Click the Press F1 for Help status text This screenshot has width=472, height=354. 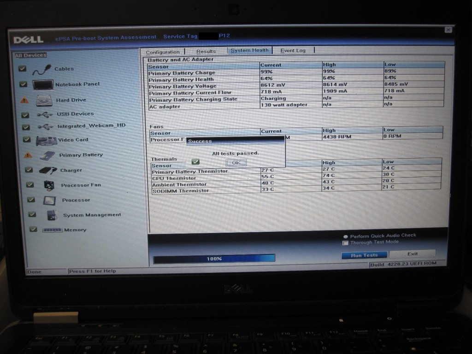(92, 271)
